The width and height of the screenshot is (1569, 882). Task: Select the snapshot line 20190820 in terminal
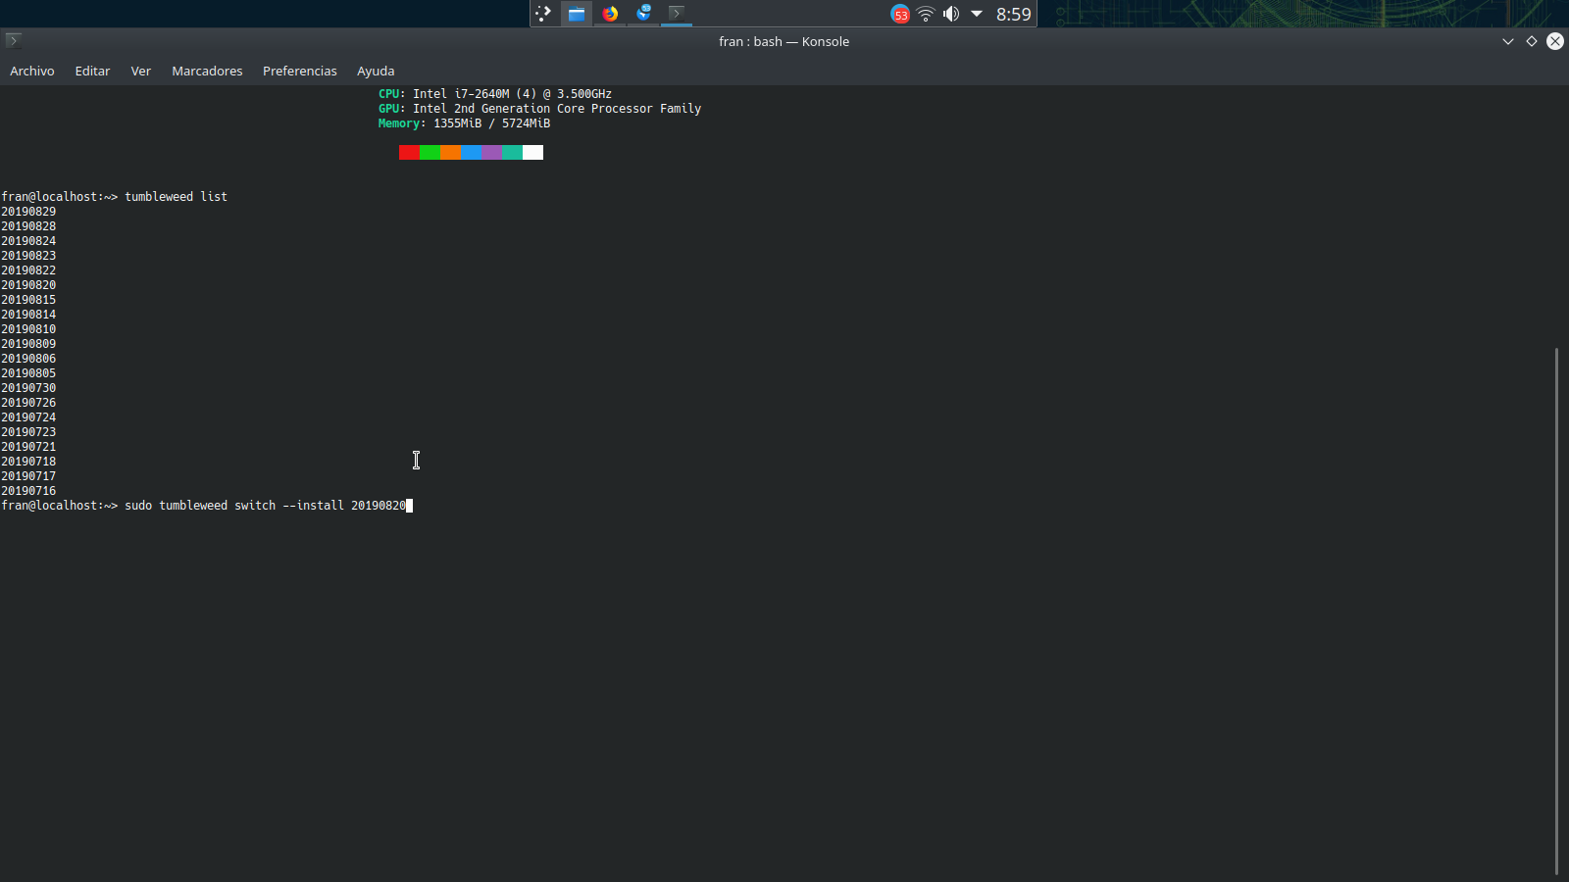pos(27,284)
